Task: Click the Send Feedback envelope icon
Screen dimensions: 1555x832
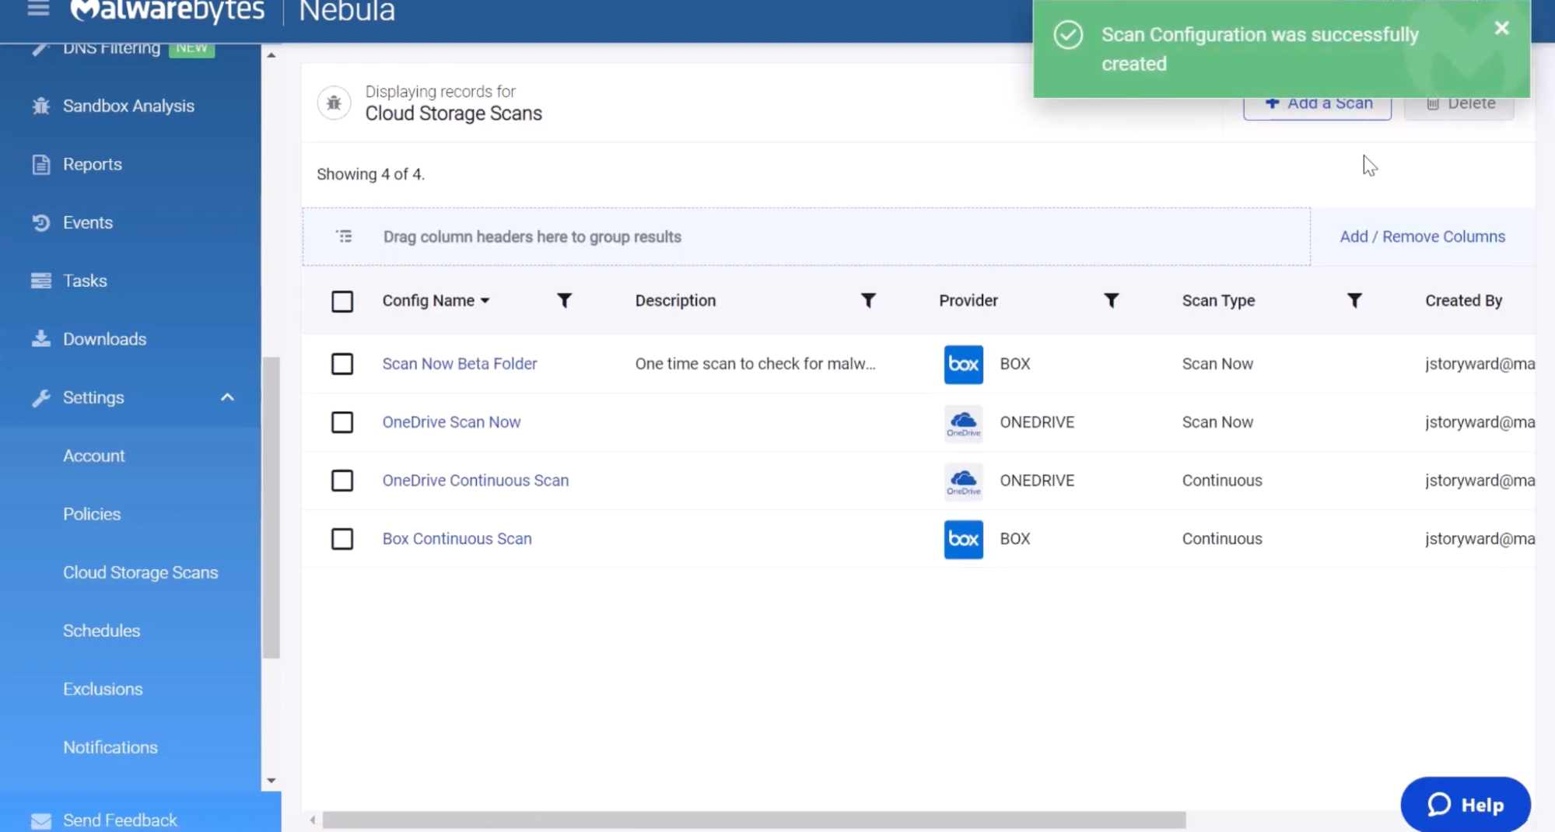Action: coord(41,820)
